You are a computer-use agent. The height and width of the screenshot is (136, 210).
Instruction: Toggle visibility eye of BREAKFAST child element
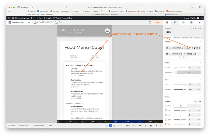click(x=199, y=48)
